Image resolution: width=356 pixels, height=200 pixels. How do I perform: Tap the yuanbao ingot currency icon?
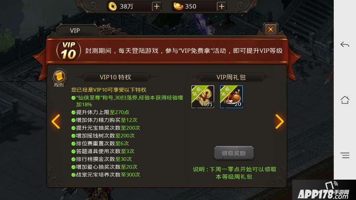tap(178, 6)
